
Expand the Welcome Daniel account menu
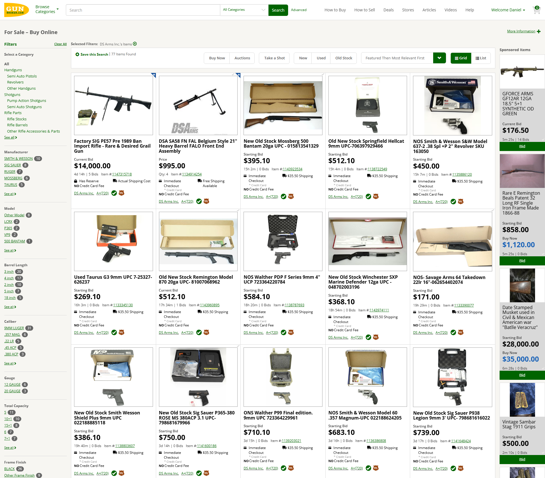click(x=508, y=10)
